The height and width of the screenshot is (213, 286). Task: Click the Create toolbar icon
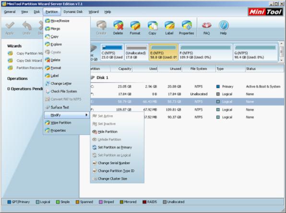click(x=101, y=28)
